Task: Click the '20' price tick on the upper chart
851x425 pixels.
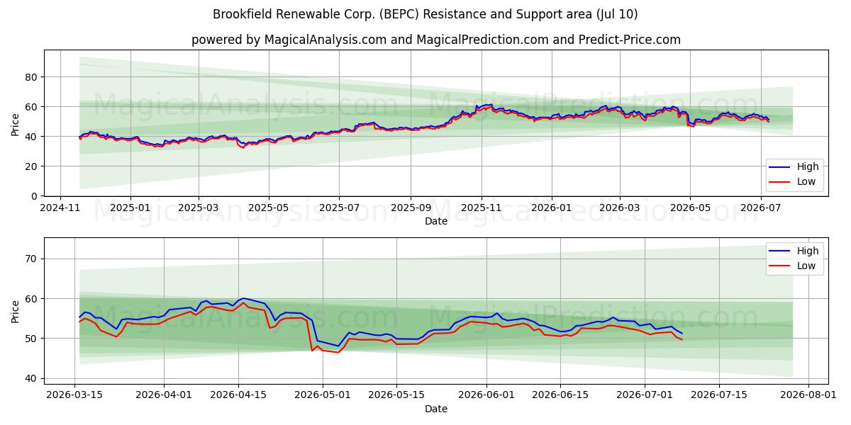Action: (x=33, y=166)
